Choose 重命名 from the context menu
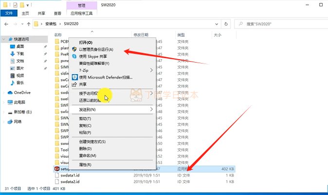This screenshot has width=328, height=195. coord(88,156)
